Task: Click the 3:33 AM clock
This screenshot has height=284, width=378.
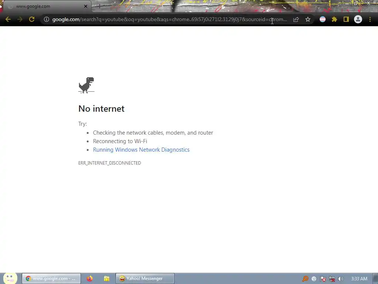Action: click(x=359, y=279)
